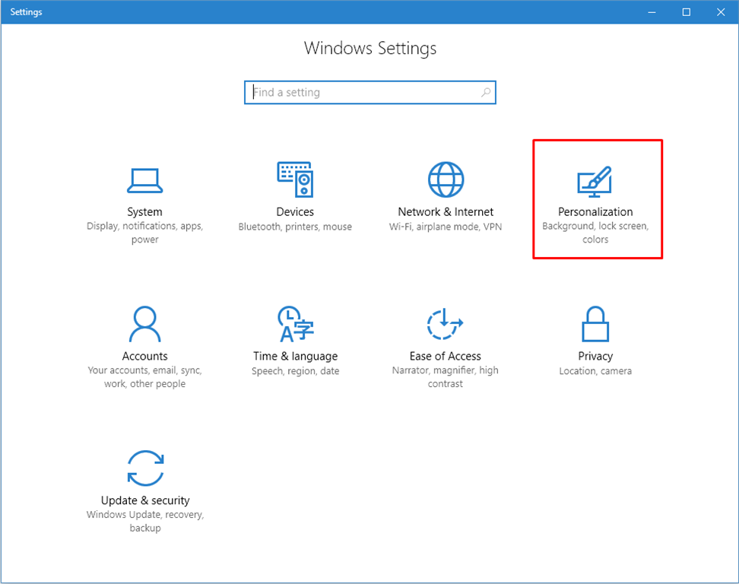Open the 'Update & security' heading text

coord(144,500)
